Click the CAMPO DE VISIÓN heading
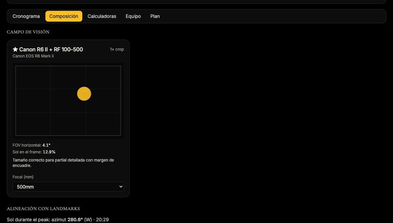 pos(28,32)
